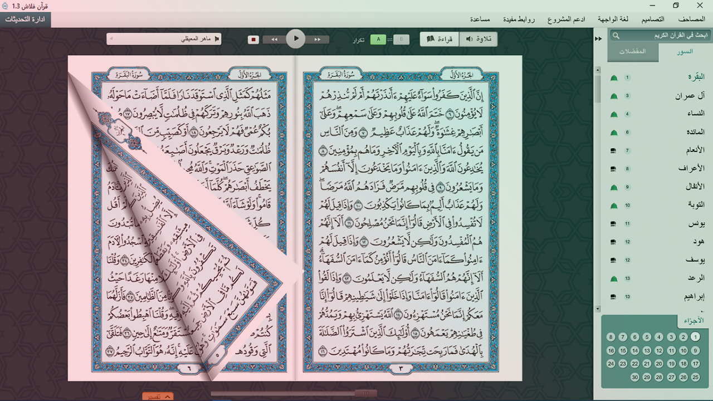
Task: Select juz 1 in the الأجزاء grid
Action: [695, 337]
